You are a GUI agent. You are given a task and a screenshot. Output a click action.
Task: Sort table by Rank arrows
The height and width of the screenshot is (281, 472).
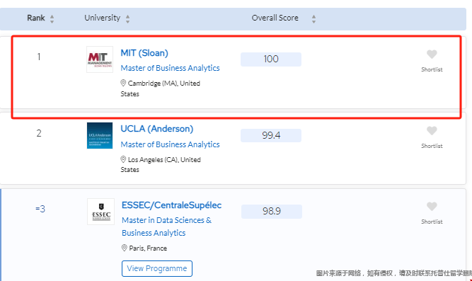coord(52,19)
